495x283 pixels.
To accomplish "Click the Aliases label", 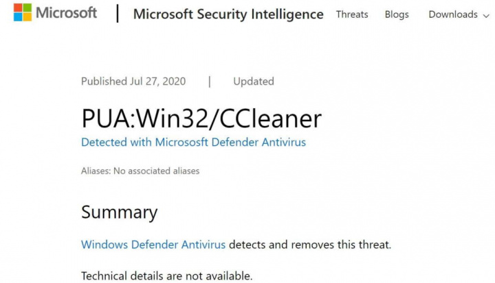I will [x=96, y=171].
